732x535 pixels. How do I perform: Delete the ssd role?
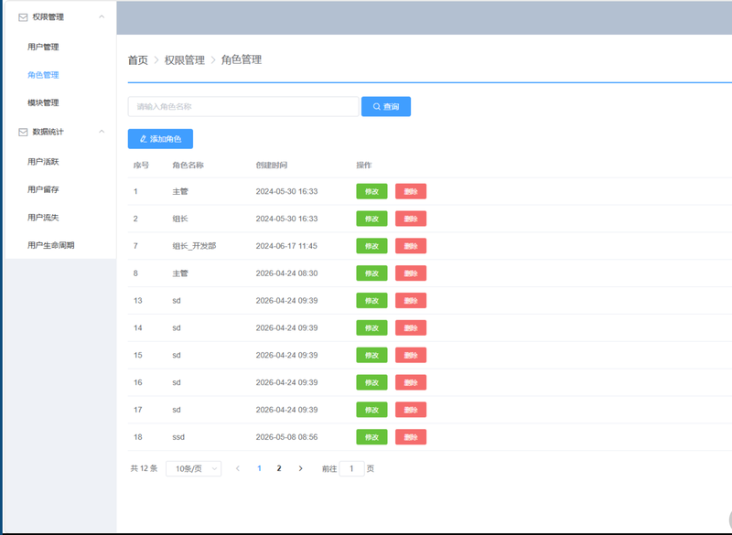(x=411, y=437)
